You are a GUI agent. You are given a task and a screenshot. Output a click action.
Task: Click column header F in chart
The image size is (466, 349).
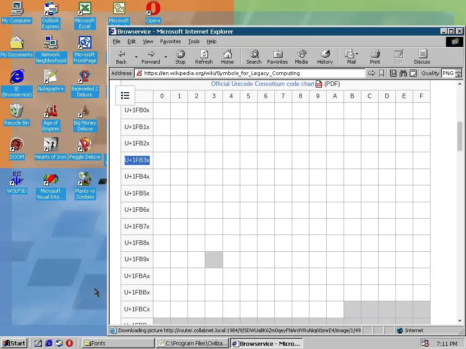click(x=421, y=96)
